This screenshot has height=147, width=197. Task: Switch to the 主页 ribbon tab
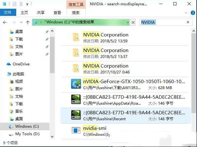pos(24,12)
